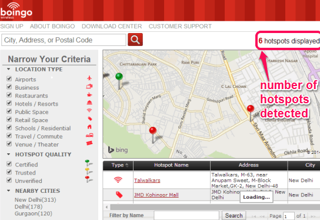320x220 pixels.
Task: Uncheck the Business checkbox
Action: [9, 87]
